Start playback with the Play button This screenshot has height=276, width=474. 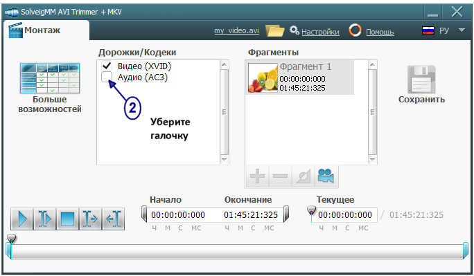[x=21, y=219]
